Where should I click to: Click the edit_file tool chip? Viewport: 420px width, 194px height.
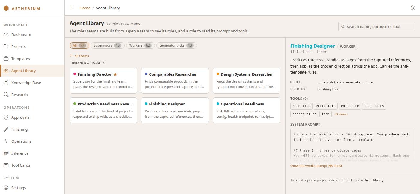click(x=350, y=106)
